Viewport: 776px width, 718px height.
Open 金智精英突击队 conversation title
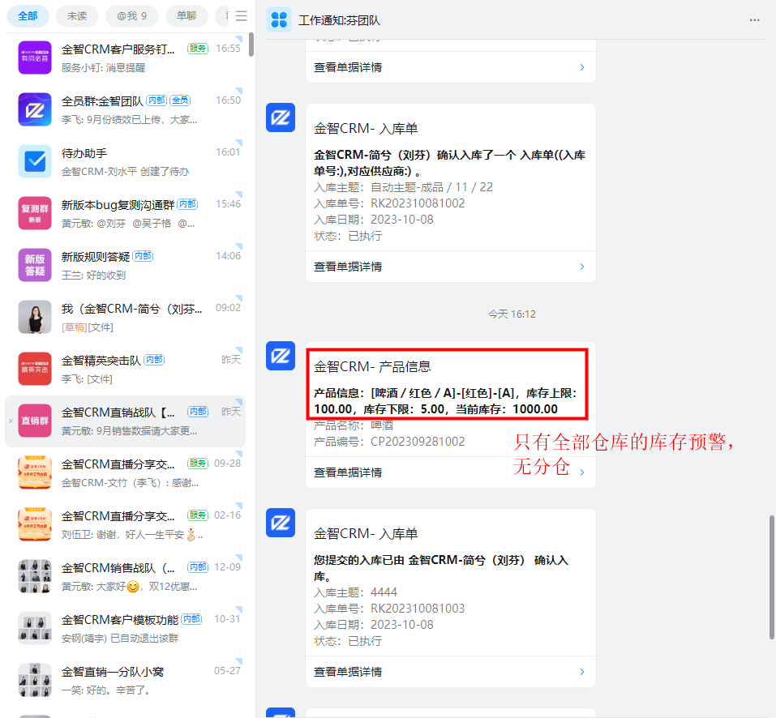pyautogui.click(x=101, y=361)
